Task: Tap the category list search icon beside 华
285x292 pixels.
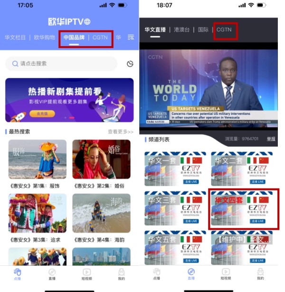Action: click(x=131, y=37)
